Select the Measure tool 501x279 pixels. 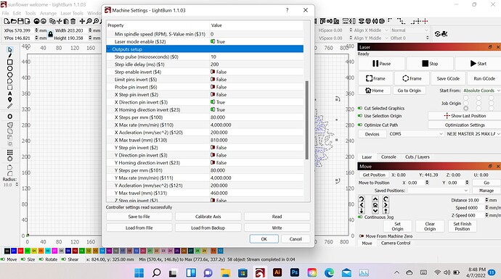[x=10, y=106]
